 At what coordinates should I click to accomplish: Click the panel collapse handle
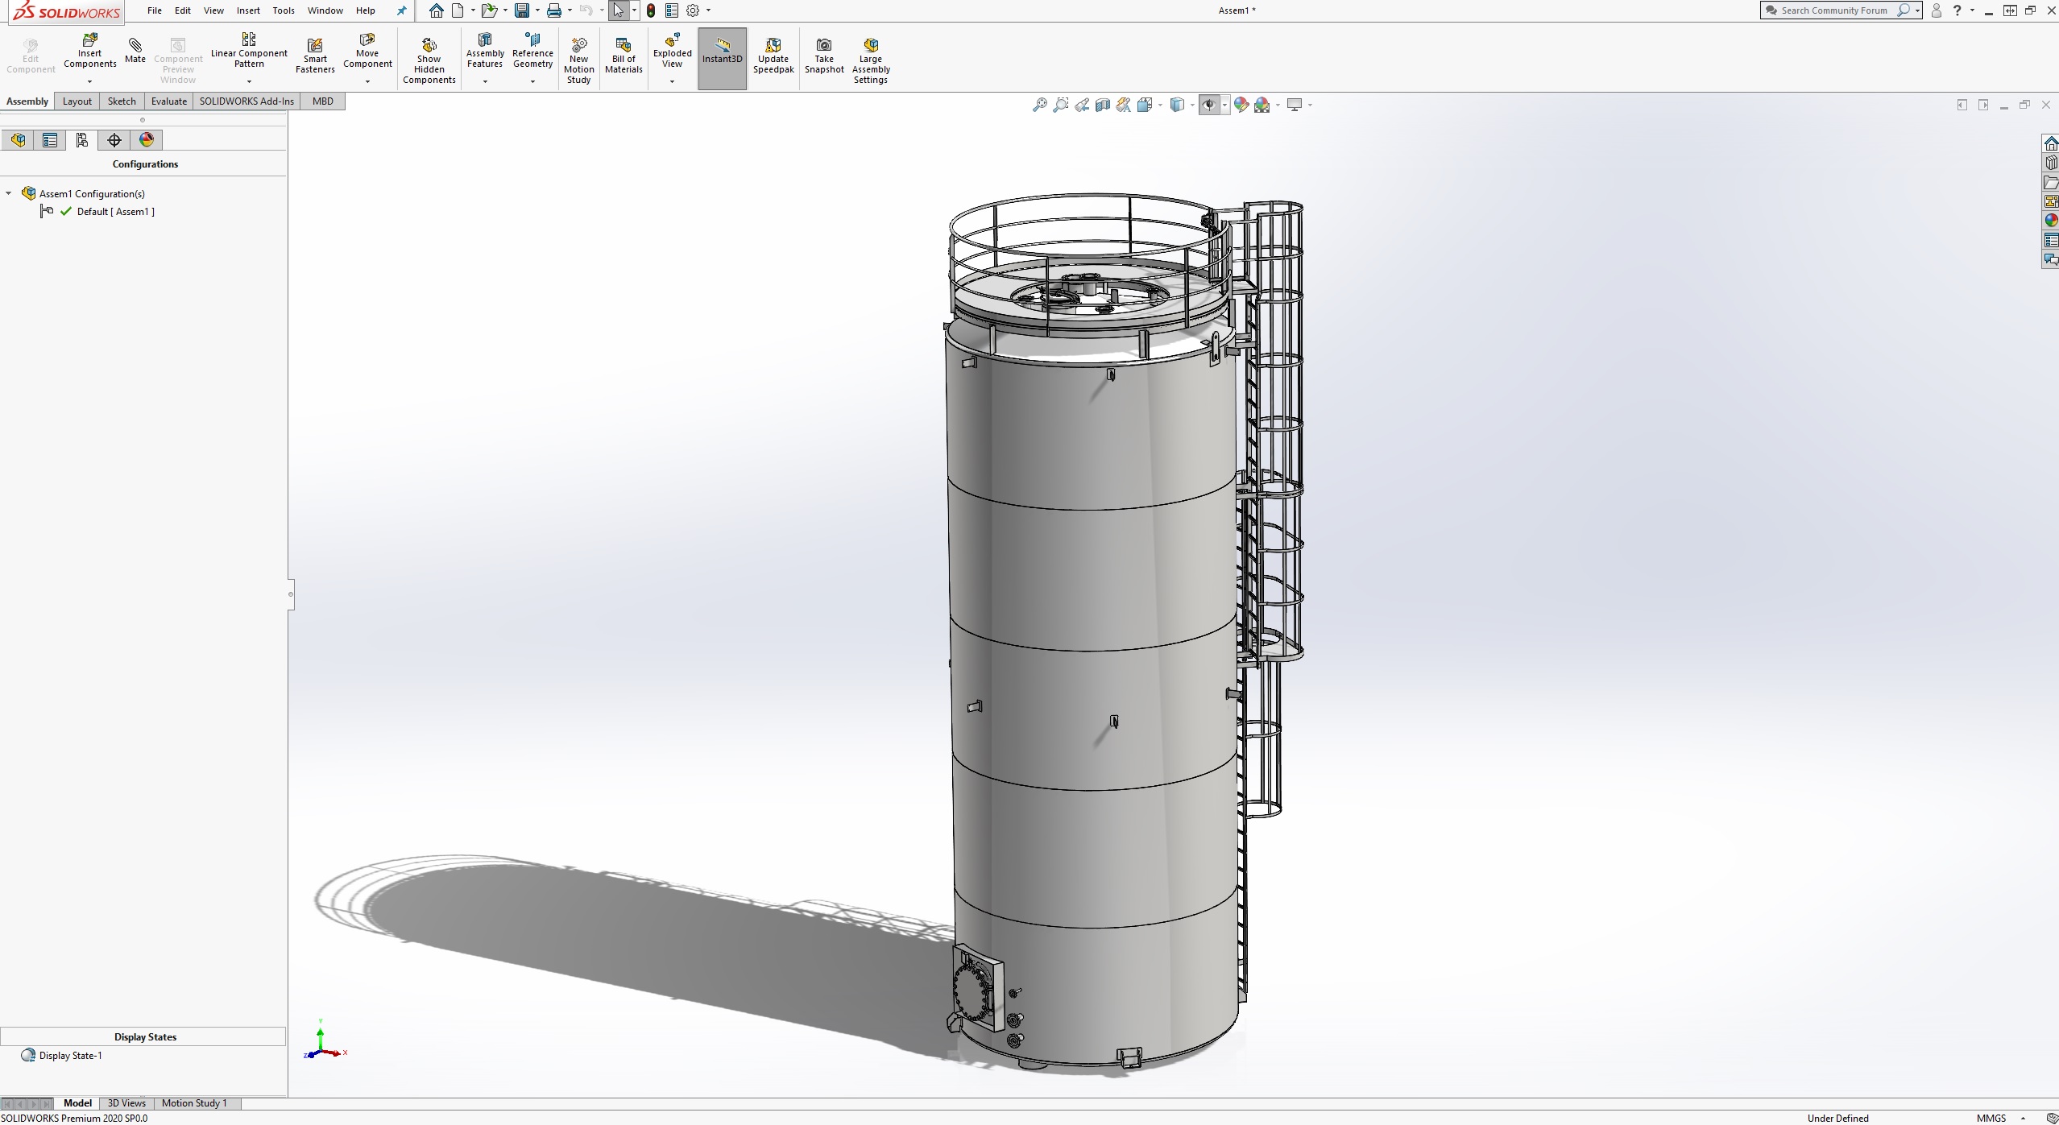[291, 594]
